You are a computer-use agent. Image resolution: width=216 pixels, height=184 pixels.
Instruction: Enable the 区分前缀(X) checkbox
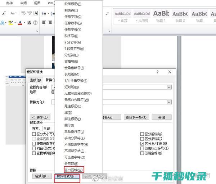(142, 134)
